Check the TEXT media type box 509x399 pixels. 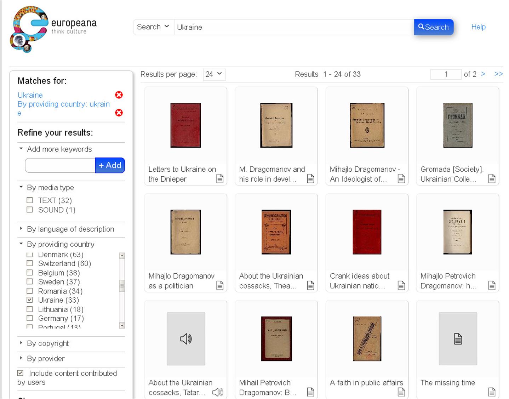pyautogui.click(x=30, y=200)
